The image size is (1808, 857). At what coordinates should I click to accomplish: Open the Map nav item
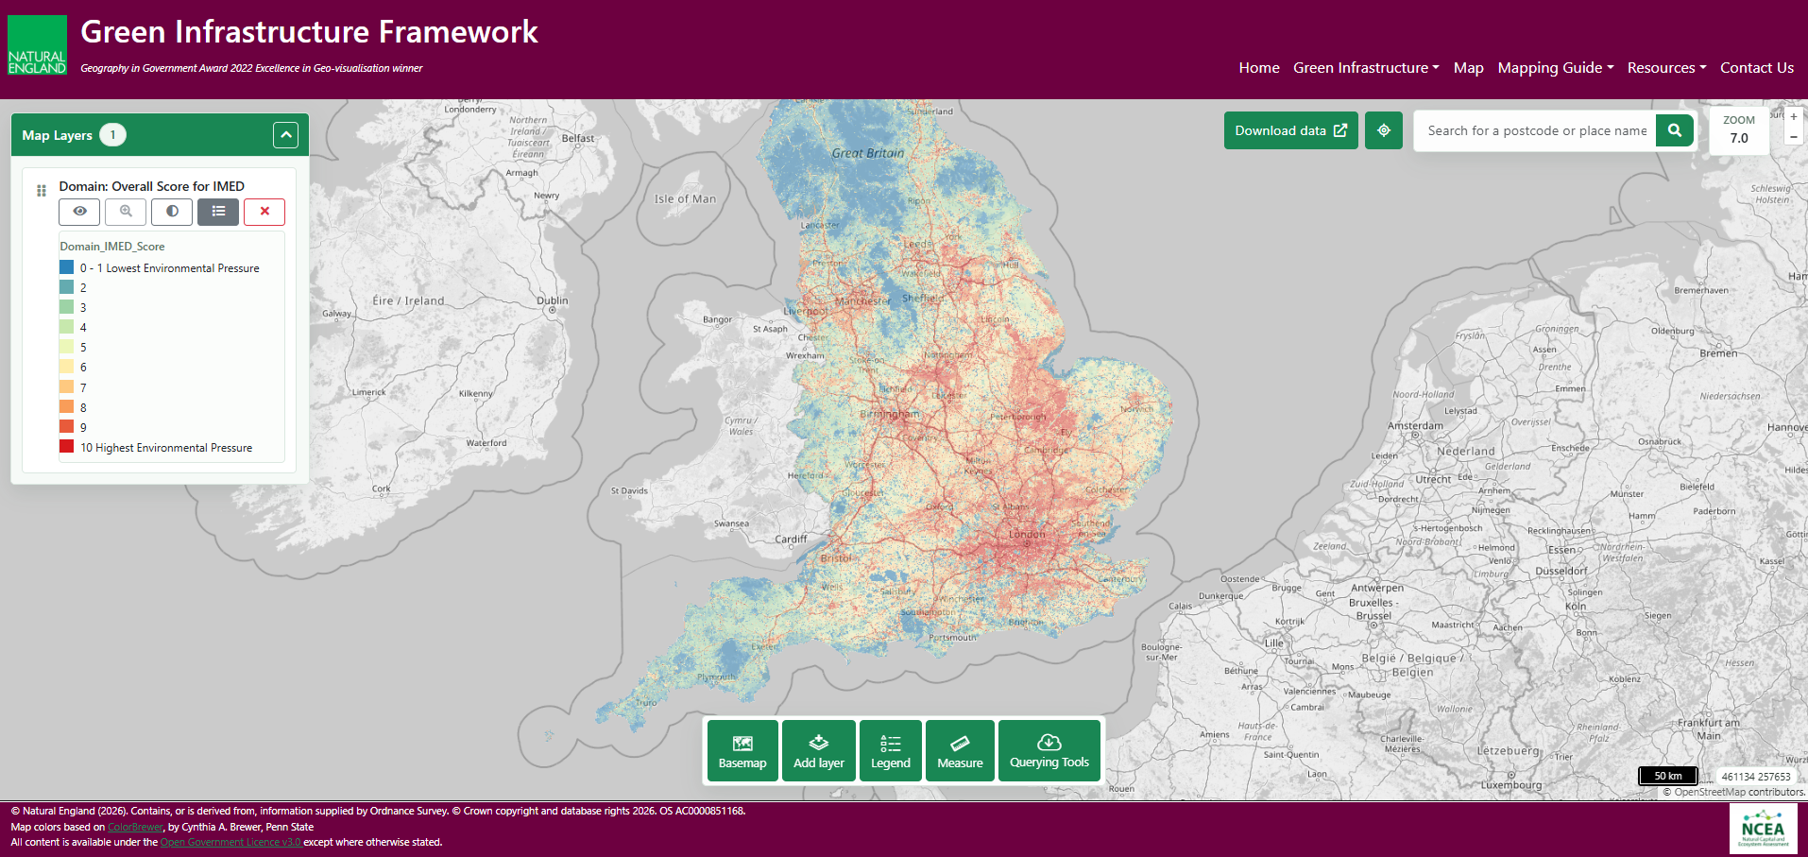1468,68
